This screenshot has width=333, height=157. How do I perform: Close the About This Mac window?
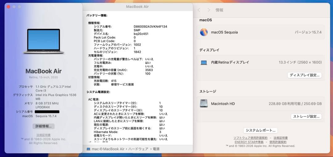click(9, 7)
